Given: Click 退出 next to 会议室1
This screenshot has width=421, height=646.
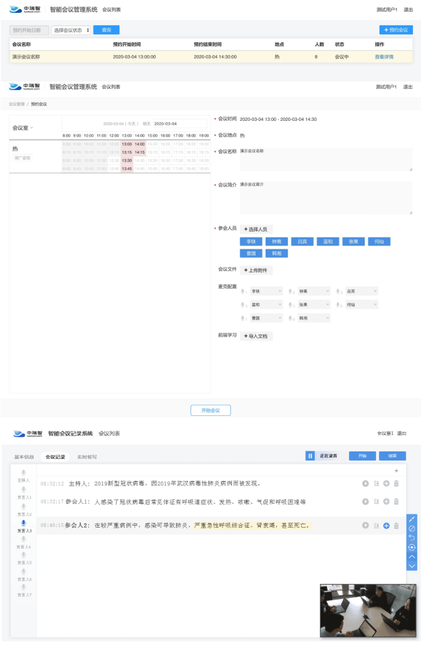Looking at the screenshot, I should (x=402, y=434).
